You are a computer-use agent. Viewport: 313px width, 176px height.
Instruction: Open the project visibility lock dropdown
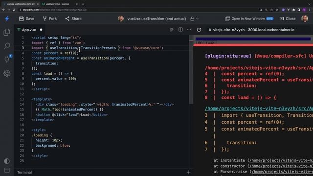[x=194, y=19]
